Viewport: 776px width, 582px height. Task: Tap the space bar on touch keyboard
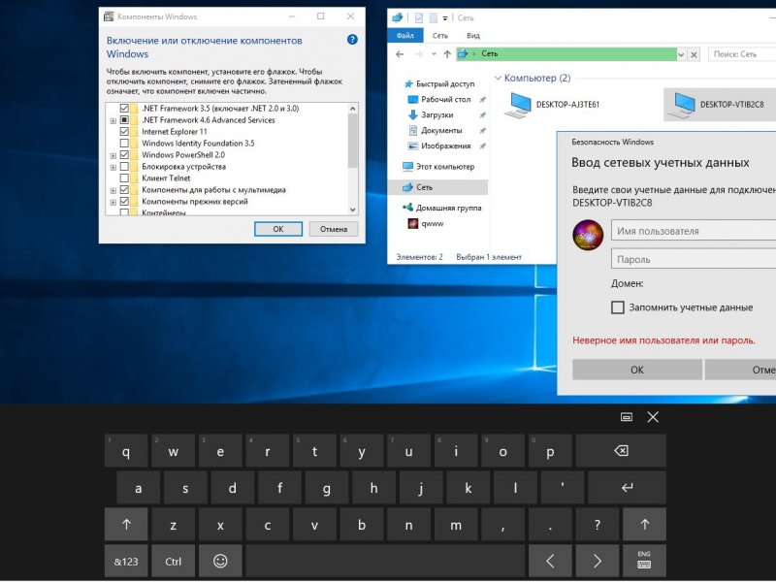(x=385, y=562)
